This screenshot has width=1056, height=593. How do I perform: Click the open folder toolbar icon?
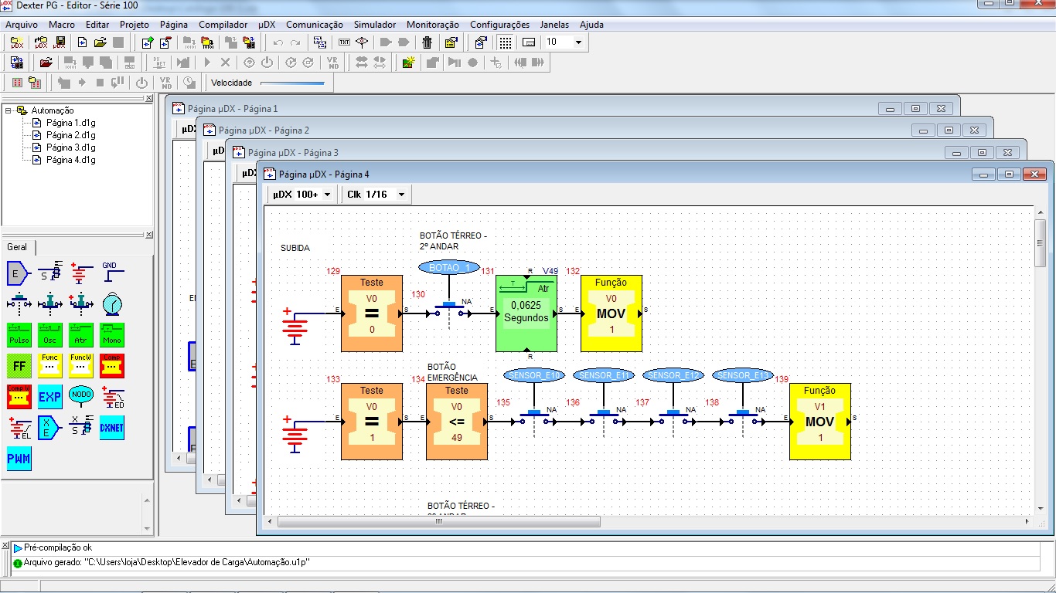point(100,42)
